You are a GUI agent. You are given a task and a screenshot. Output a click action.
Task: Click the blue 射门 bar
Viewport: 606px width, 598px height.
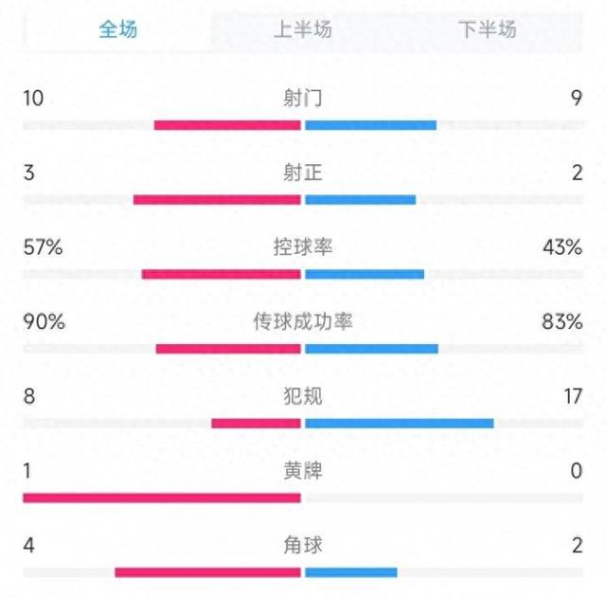click(371, 125)
